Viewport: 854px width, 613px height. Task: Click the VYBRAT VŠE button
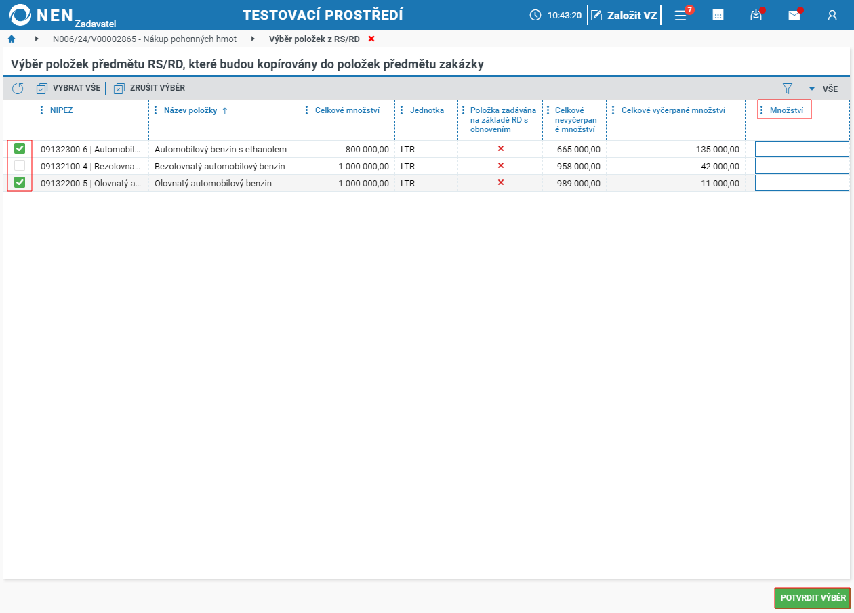tap(68, 88)
